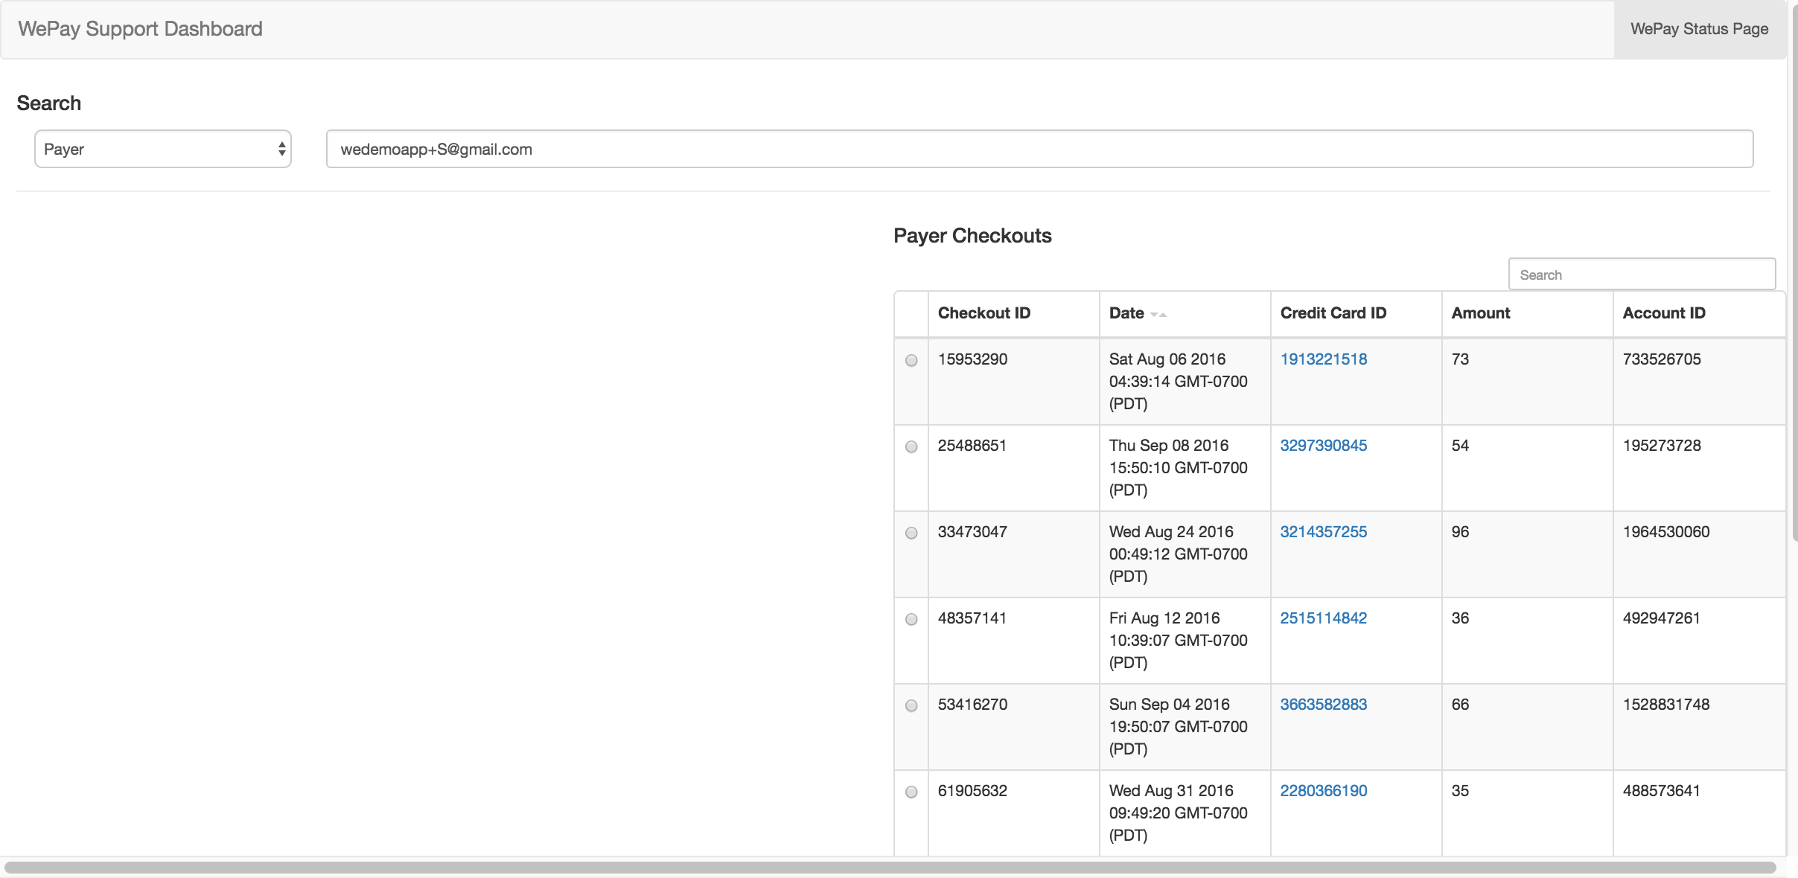Click the Payer Checkouts heading
Viewport: 1798px width, 878px height.
(972, 236)
